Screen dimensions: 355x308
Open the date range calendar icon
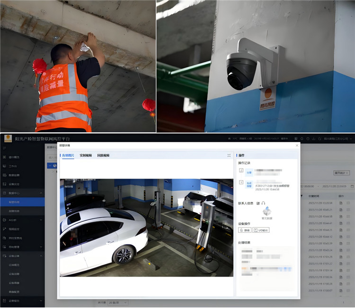click(352, 186)
